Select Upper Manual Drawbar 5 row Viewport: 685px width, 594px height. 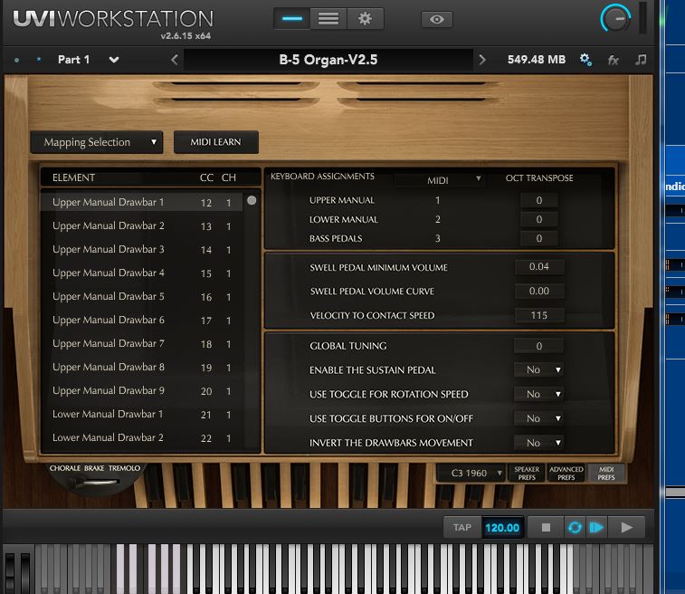(x=141, y=297)
